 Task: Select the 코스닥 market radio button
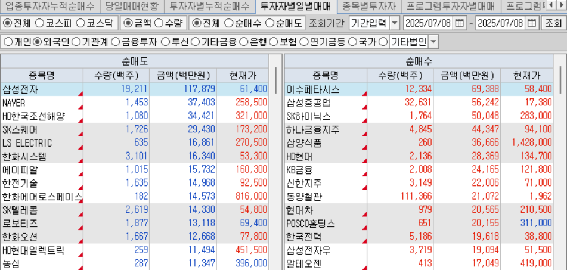(x=80, y=23)
